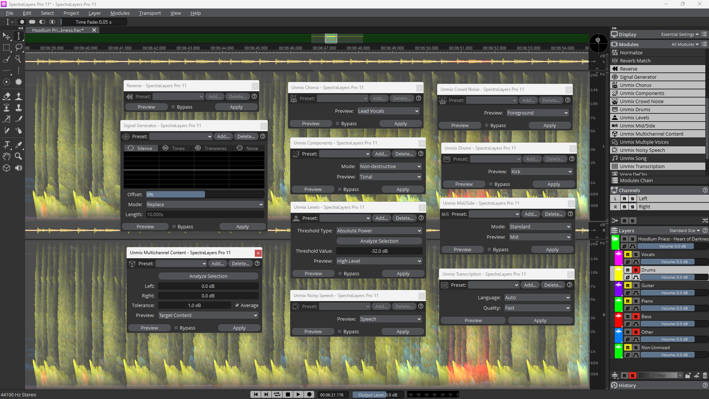Enable Bypass in Unmix Levels dialog
Image resolution: width=709 pixels, height=399 pixels.
point(349,274)
